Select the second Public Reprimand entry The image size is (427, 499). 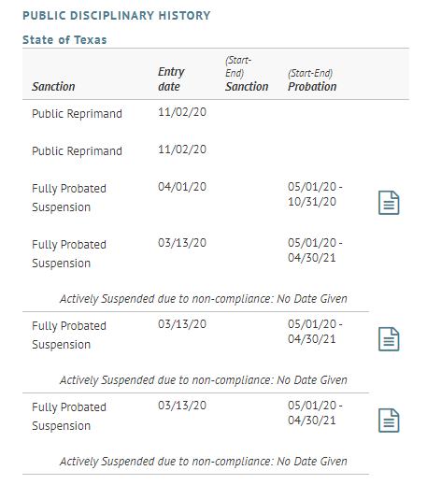[x=77, y=150]
